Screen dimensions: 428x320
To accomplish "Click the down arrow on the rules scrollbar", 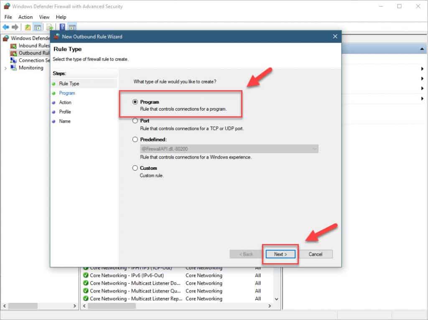I will click(276, 299).
